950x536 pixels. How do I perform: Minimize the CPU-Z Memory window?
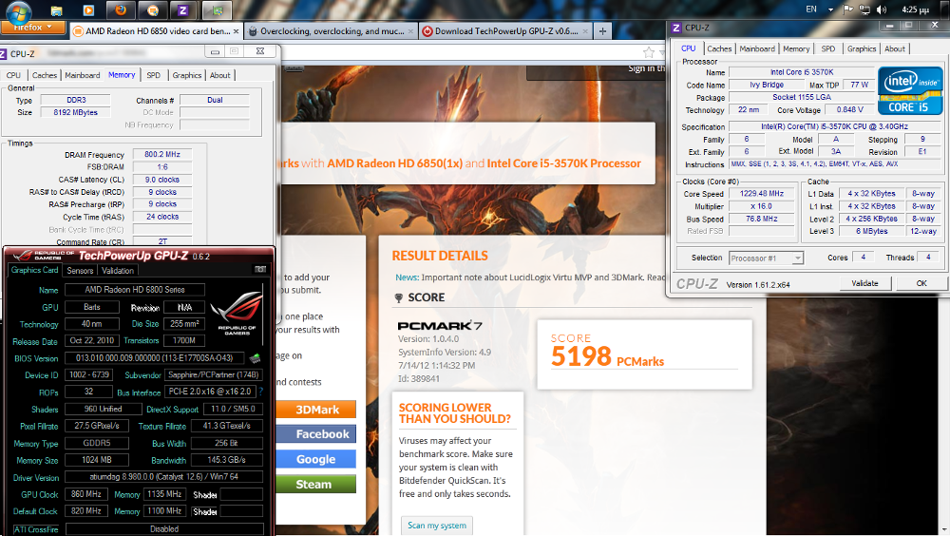click(215, 53)
